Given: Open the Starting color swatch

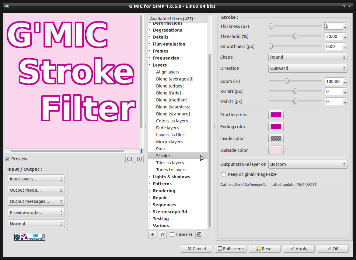Looking at the screenshot, I should pyautogui.click(x=276, y=115).
